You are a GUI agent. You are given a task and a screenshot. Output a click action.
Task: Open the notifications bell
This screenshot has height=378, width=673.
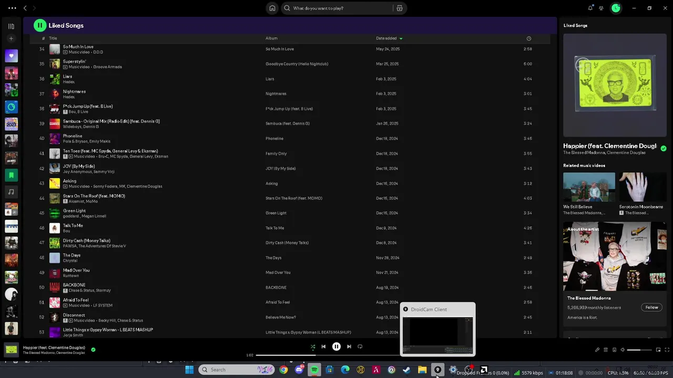(x=590, y=8)
